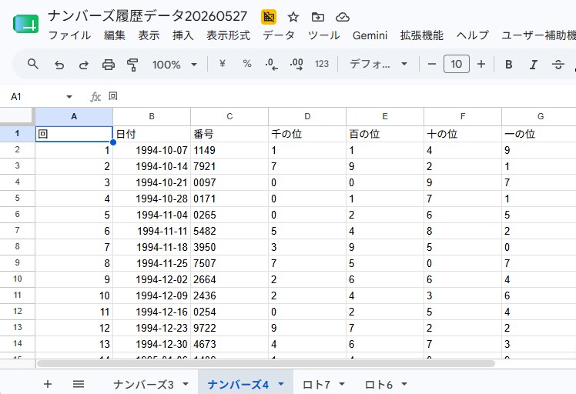Format as percent
Screen dimensions: 576x394
247,65
